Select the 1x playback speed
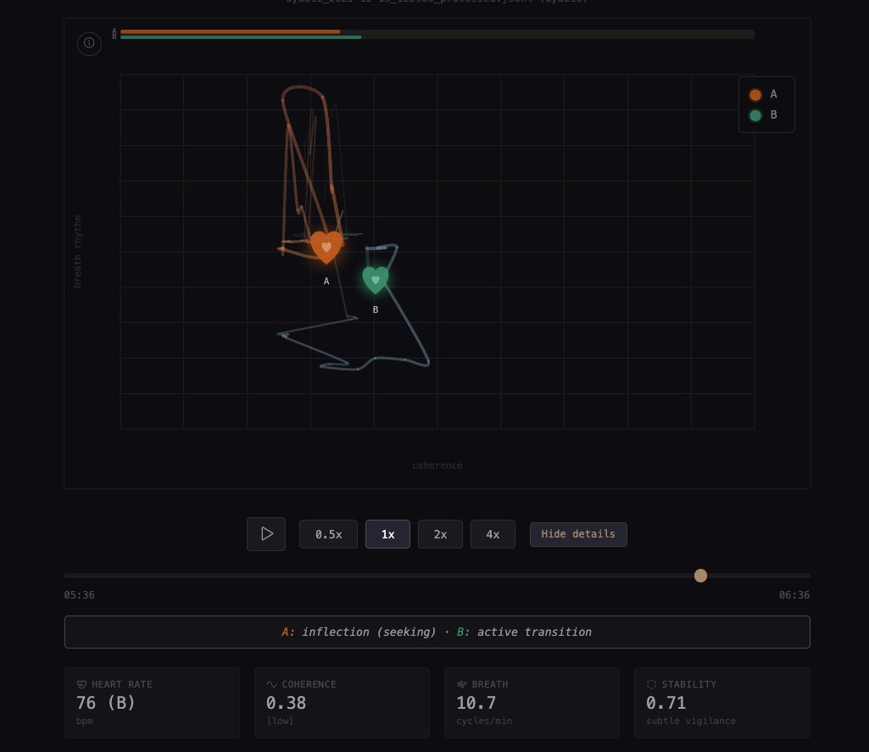Viewport: 869px width, 752px height. (387, 534)
